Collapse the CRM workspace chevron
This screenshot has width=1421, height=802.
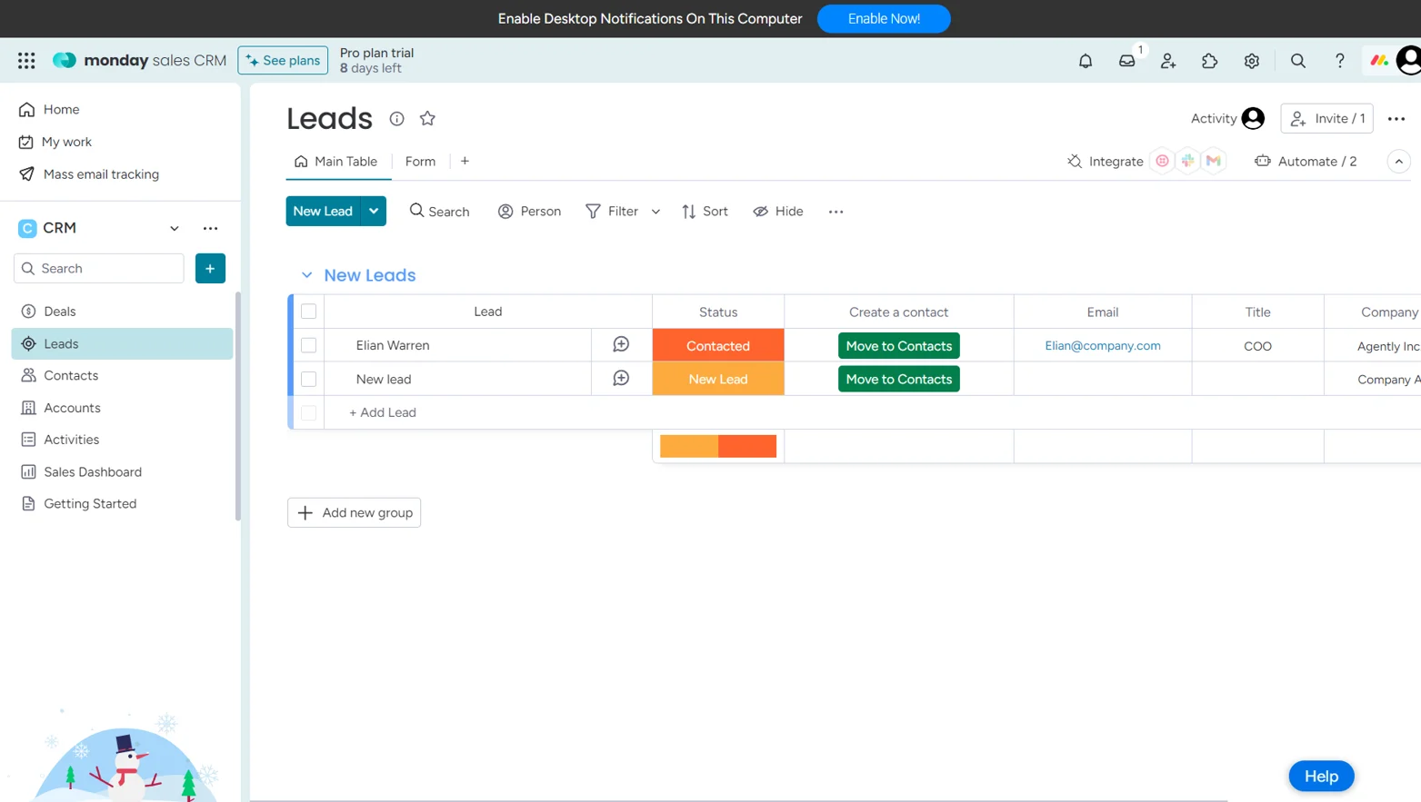(x=174, y=229)
